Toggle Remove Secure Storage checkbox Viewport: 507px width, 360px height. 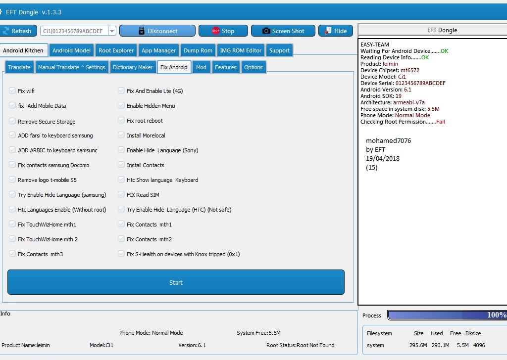(x=12, y=121)
